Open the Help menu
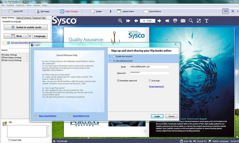The height and width of the screenshot is (143, 239). [45, 5]
